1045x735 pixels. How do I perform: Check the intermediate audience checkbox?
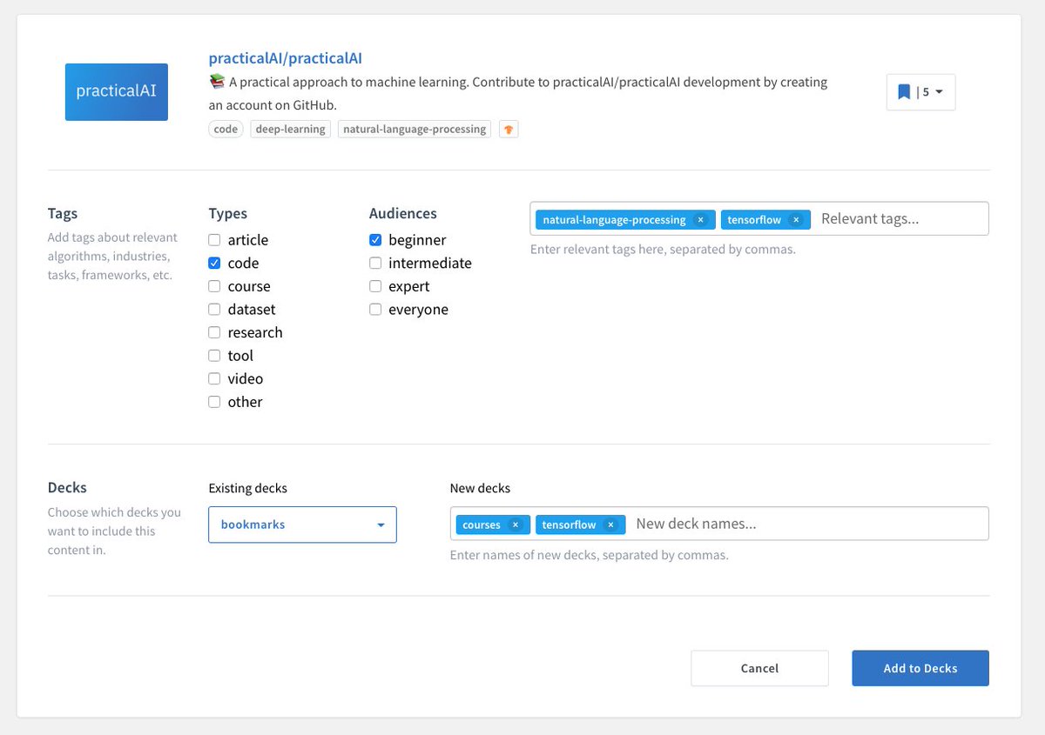375,263
